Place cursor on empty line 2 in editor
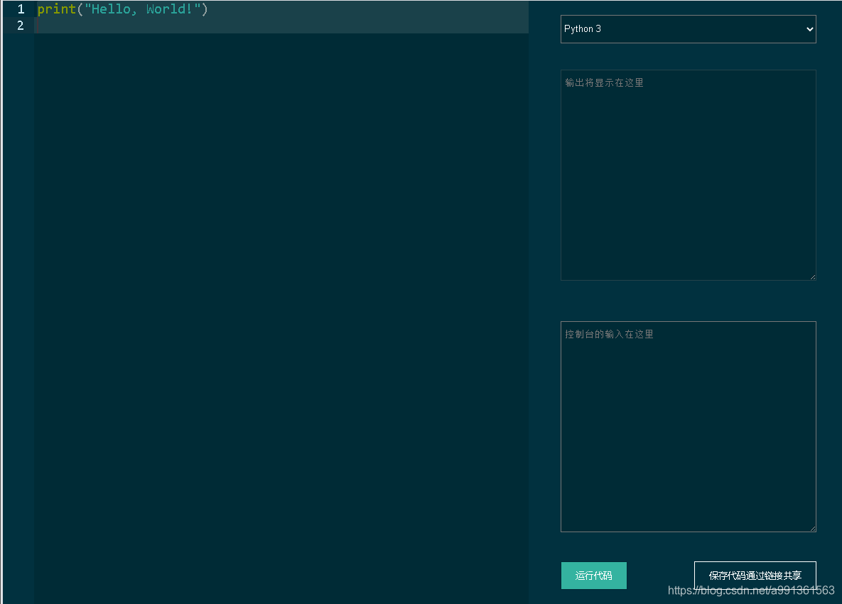 [x=281, y=26]
